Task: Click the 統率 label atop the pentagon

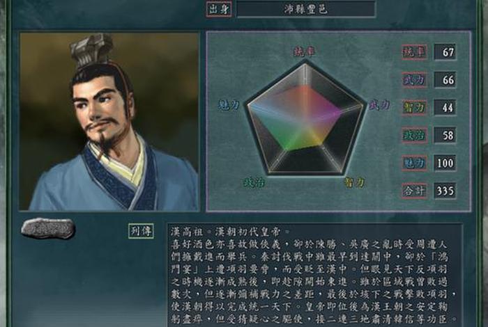Action: (x=305, y=51)
